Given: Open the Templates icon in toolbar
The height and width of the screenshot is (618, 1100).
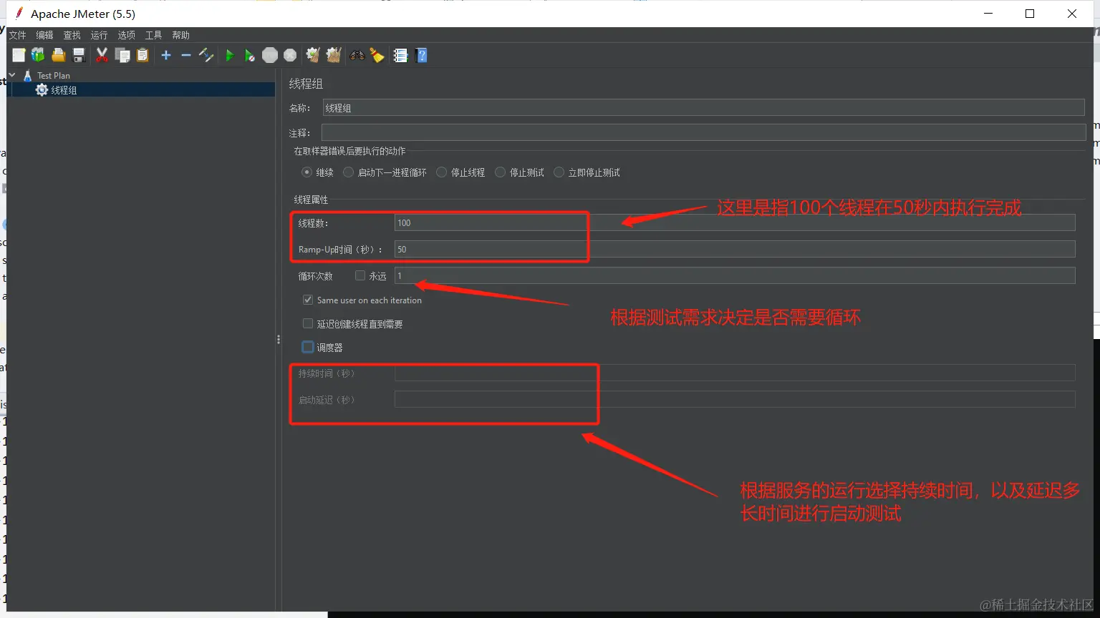Looking at the screenshot, I should tap(38, 55).
